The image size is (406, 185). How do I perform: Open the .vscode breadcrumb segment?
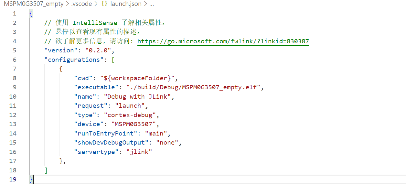81,4
